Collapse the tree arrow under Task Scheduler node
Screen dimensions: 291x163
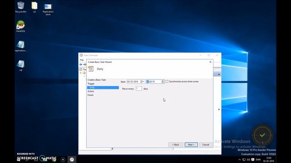pyautogui.click(x=81, y=73)
